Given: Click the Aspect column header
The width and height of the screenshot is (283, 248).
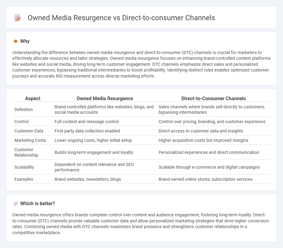Looking at the screenshot, I should [x=33, y=98].
